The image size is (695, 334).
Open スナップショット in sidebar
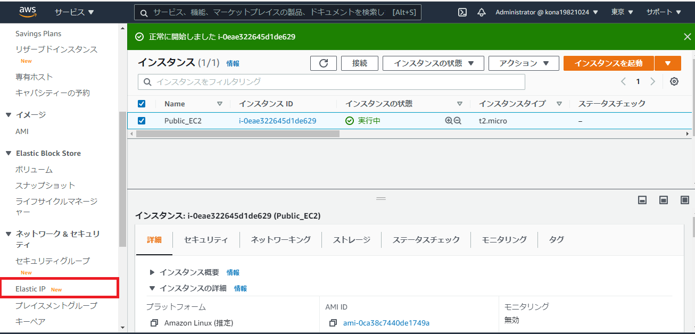pyautogui.click(x=45, y=186)
